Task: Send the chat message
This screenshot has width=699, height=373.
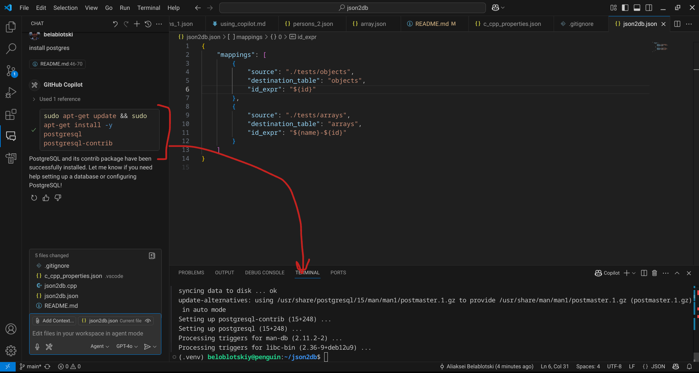Action: pyautogui.click(x=147, y=346)
